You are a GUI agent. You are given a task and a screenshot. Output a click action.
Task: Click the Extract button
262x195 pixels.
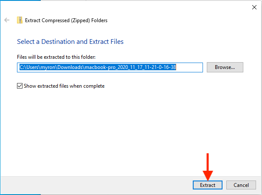208,185
